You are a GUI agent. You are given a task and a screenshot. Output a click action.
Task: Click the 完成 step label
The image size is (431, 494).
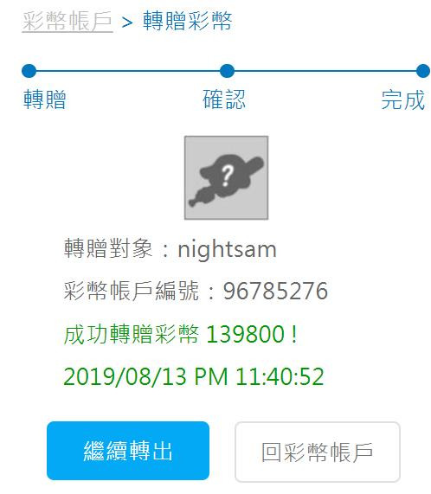coord(403,99)
